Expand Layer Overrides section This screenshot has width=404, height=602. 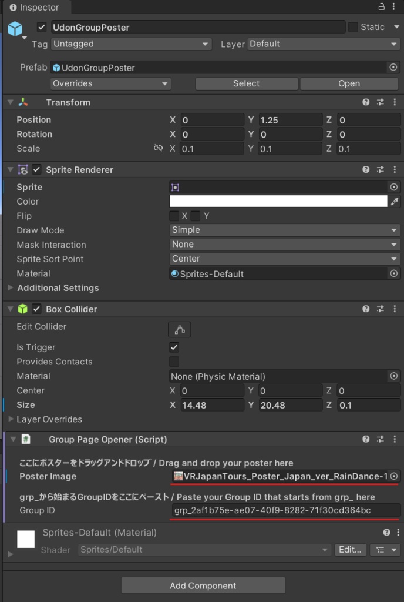point(11,419)
